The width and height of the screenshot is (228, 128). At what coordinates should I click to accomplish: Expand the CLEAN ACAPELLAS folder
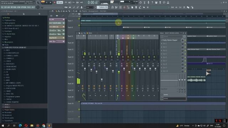click(x=13, y=53)
